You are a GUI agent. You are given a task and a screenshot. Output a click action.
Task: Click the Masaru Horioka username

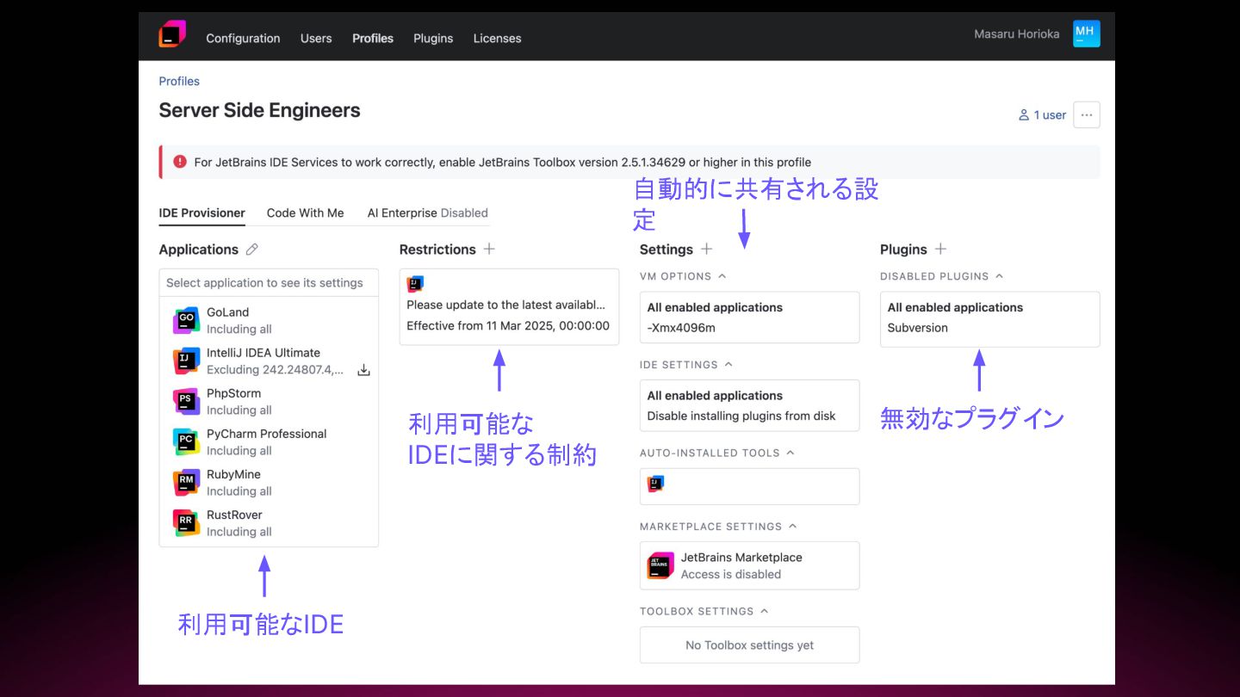coord(1017,34)
